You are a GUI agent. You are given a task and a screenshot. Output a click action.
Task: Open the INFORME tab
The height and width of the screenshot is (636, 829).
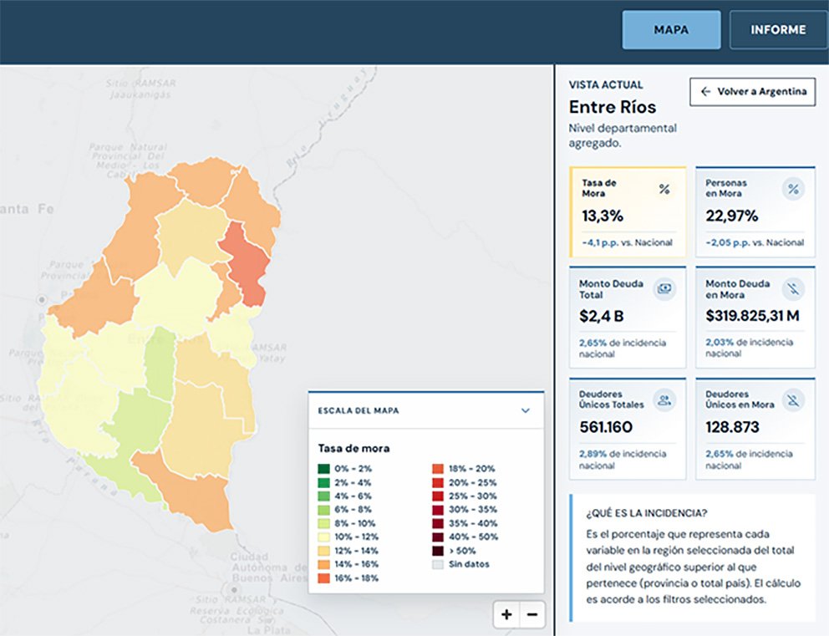[778, 29]
